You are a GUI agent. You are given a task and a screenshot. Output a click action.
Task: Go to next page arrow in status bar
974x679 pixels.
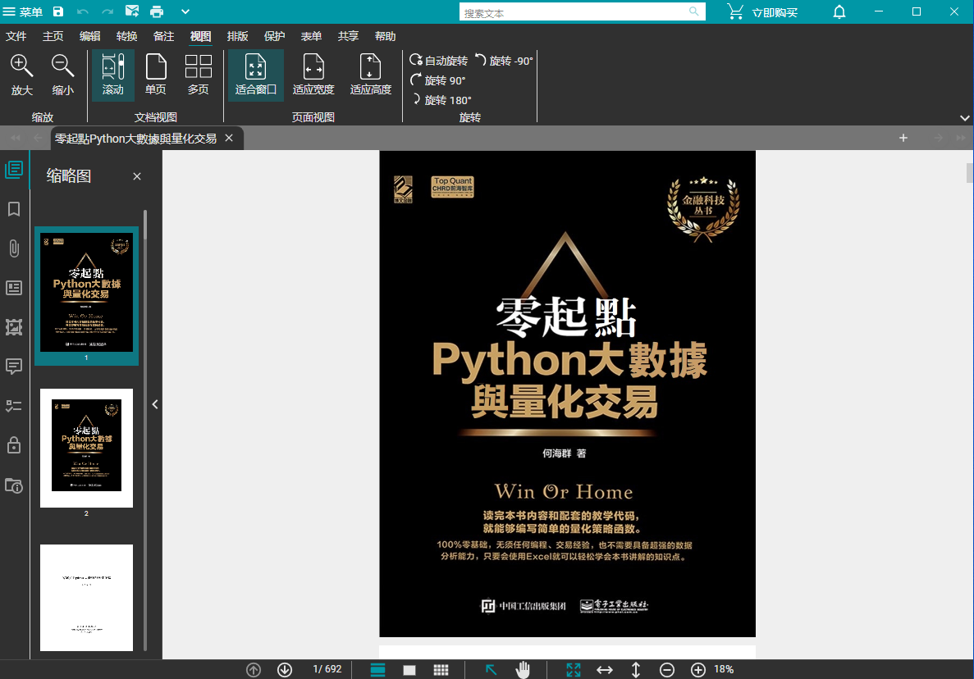285,670
